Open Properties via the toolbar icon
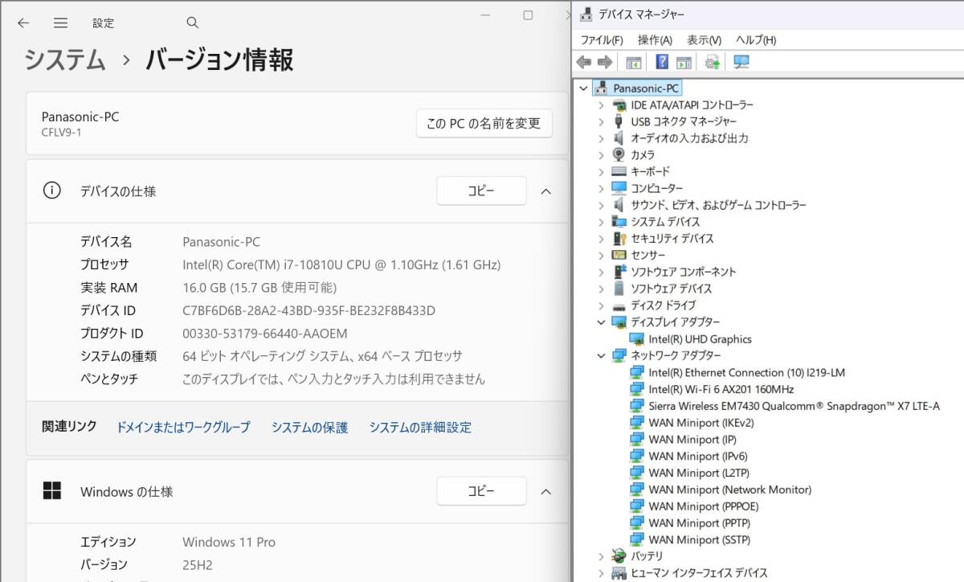Viewport: 964px width, 582px height. click(x=683, y=62)
